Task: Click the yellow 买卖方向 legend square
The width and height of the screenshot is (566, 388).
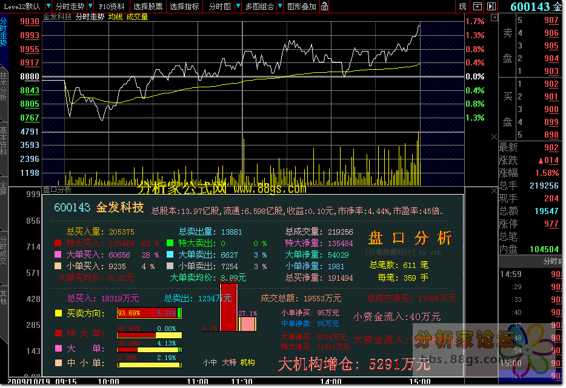Action: pyautogui.click(x=58, y=313)
